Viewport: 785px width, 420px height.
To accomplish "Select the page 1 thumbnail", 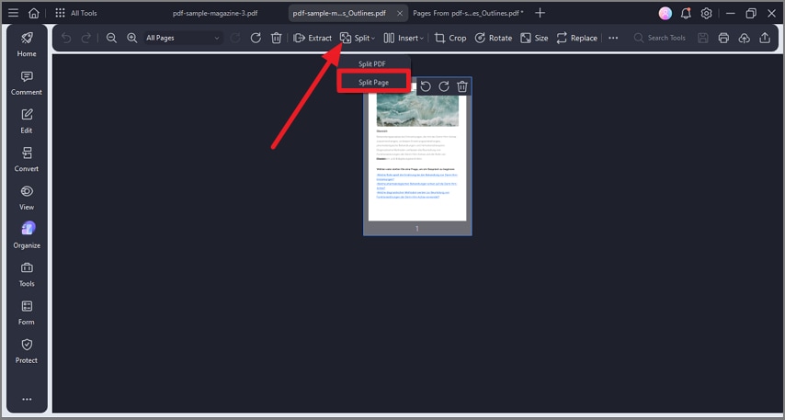I will coord(417,158).
